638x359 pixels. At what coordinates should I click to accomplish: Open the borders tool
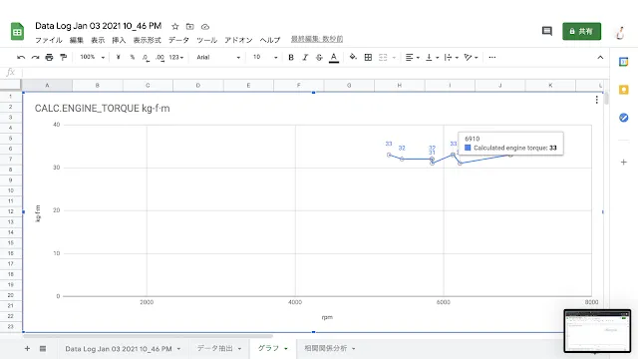[368, 58]
